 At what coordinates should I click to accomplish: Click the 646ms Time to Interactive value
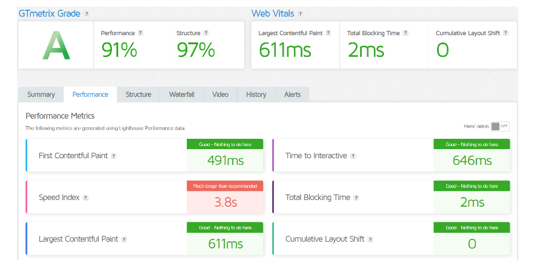coord(472,161)
